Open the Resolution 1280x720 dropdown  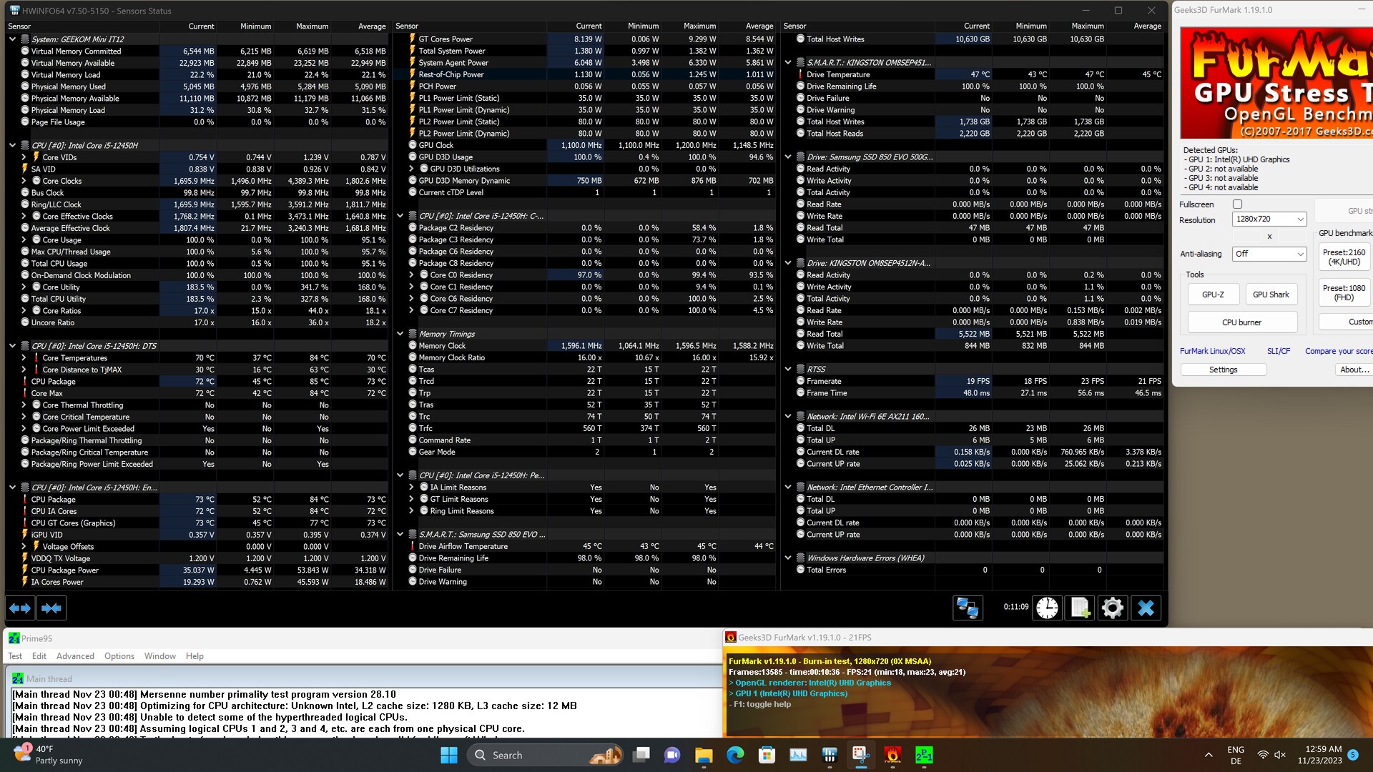[1269, 219]
